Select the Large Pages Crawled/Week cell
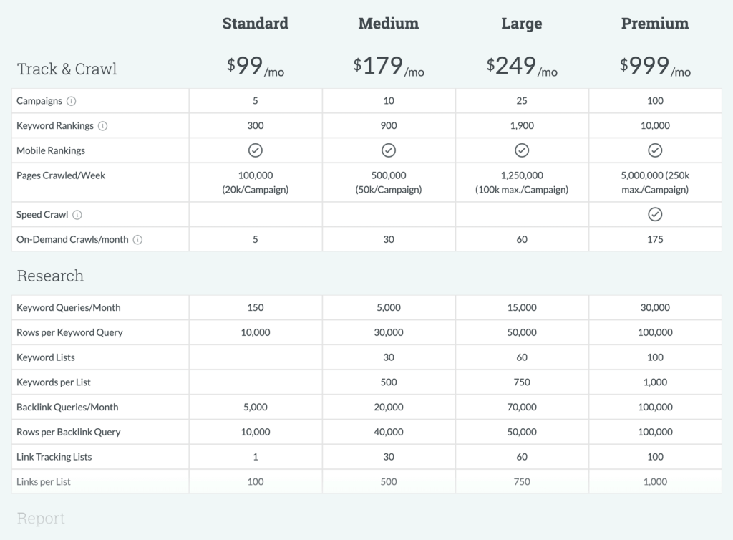This screenshot has height=540, width=733. 522,181
